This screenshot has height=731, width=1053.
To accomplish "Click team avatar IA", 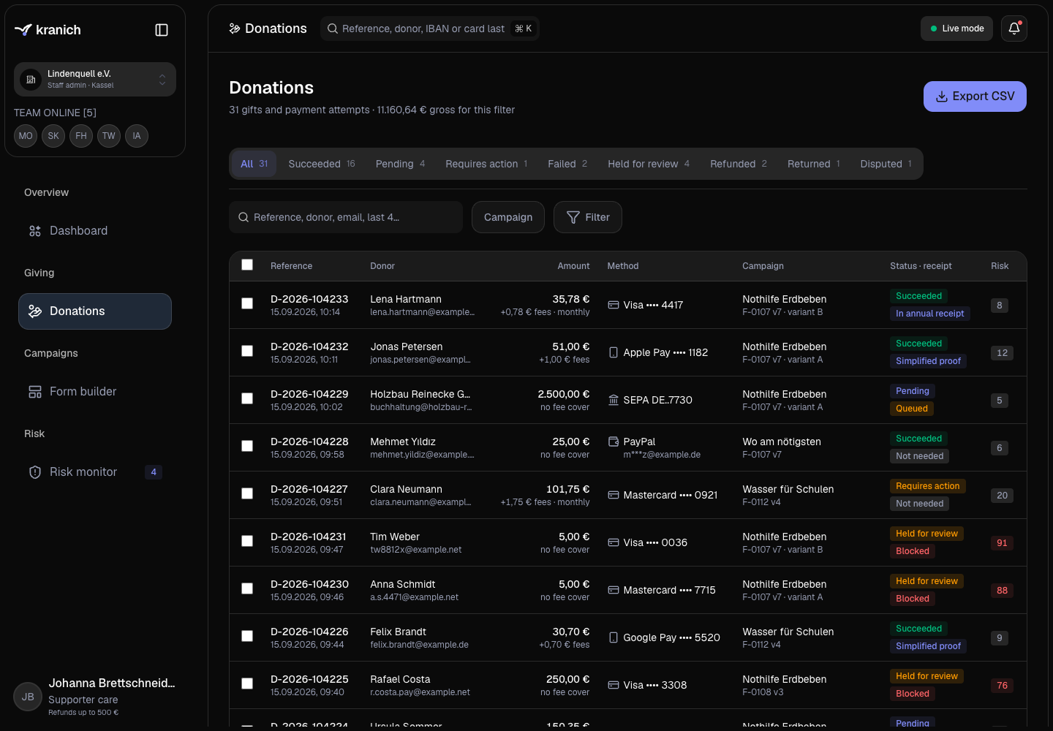I will pos(137,136).
